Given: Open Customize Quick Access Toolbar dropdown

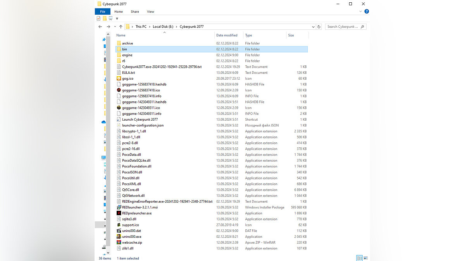Looking at the screenshot, I should tap(117, 18).
